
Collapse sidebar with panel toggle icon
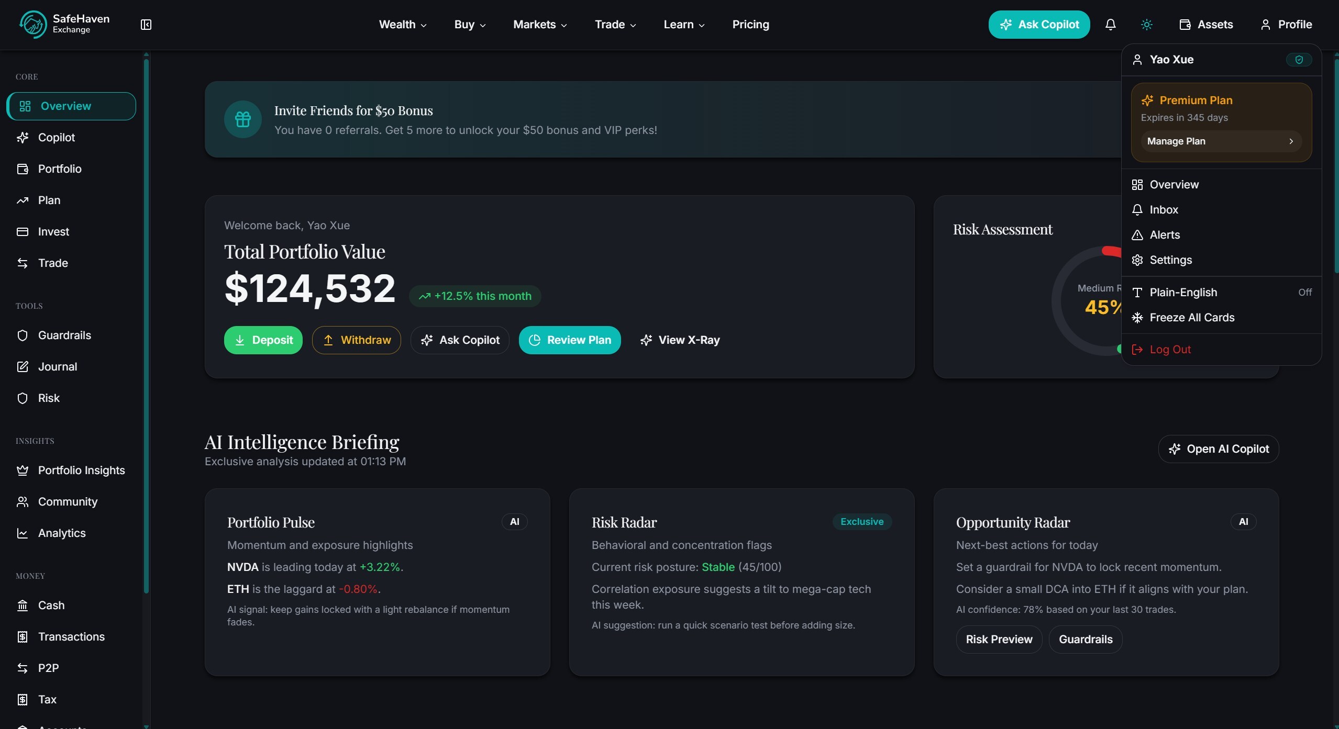[146, 25]
